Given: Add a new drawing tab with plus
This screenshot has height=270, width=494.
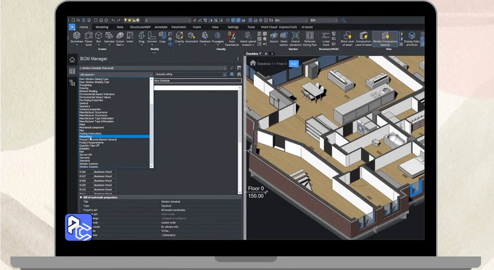Looking at the screenshot, I should [x=272, y=54].
